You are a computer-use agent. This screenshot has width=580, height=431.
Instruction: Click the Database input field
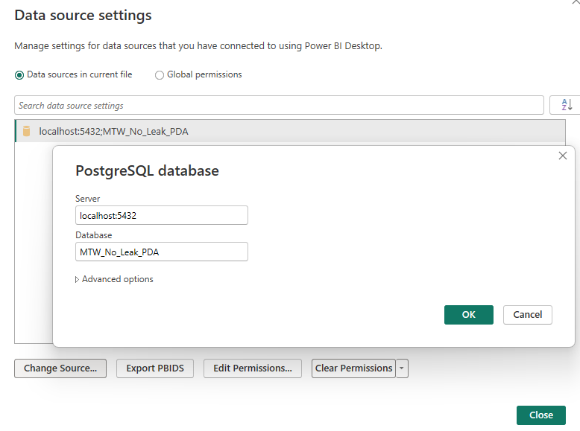click(162, 252)
